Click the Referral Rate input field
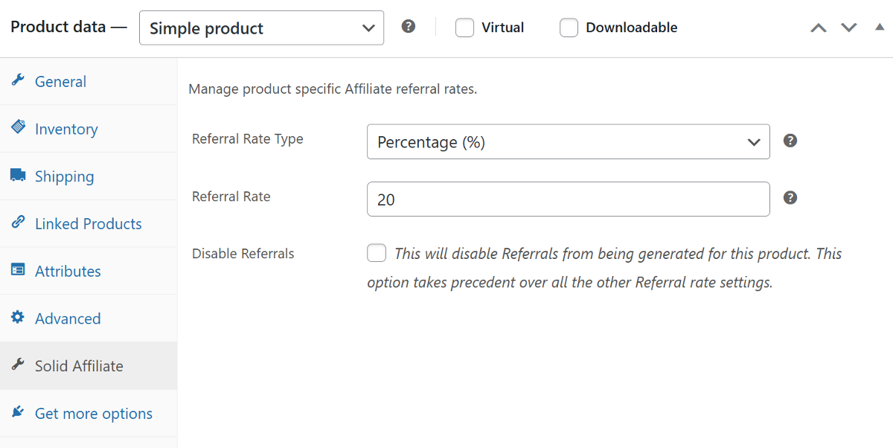Screen dimensions: 893x448 (568, 199)
